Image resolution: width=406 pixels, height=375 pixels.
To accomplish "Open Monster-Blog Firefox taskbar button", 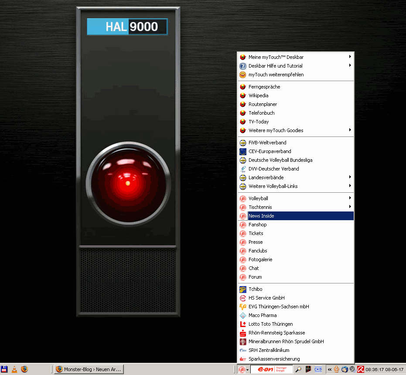I will (89, 369).
